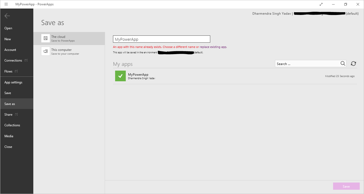Select This computer save location
This screenshot has height=194, width=364.
pyautogui.click(x=69, y=51)
